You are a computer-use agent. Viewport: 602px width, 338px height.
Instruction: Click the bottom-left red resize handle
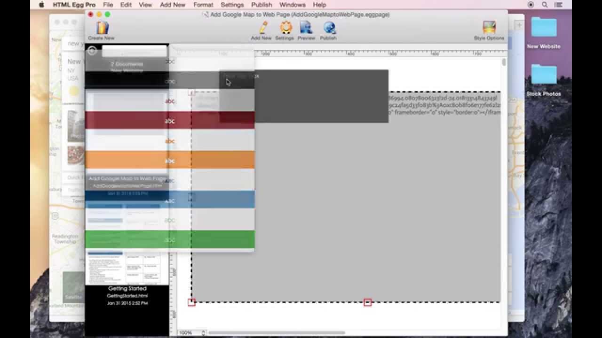[x=191, y=302]
